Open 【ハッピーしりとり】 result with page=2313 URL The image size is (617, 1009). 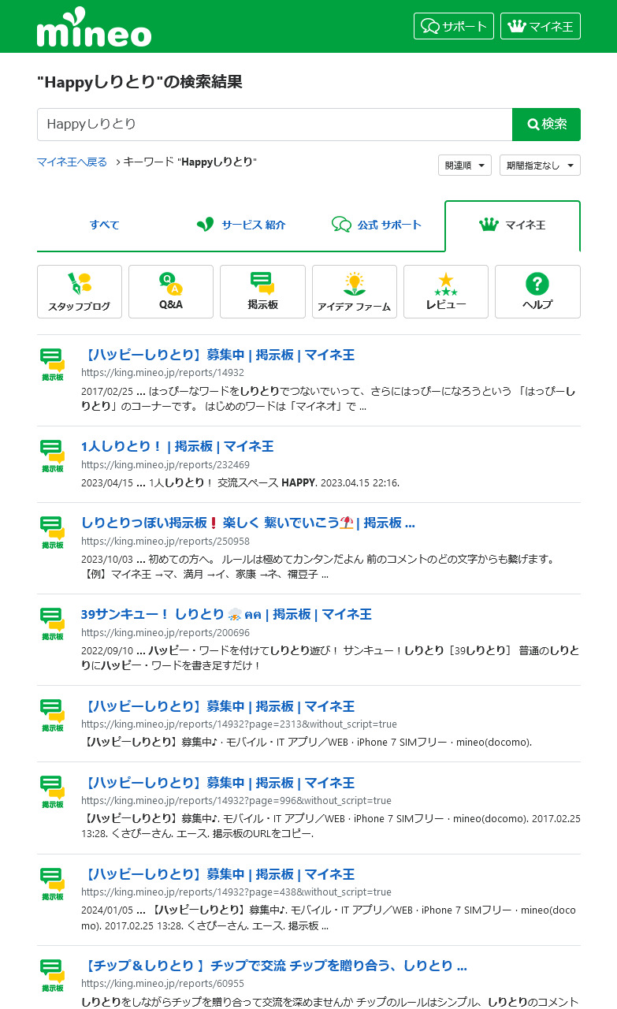(x=217, y=706)
